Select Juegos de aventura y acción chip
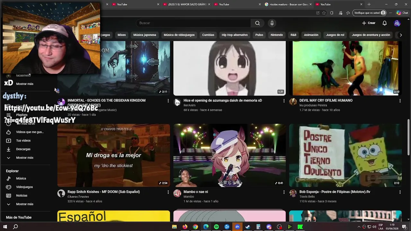The image size is (411, 231). pos(371,35)
